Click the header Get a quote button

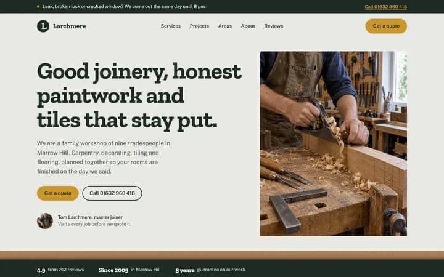point(386,26)
